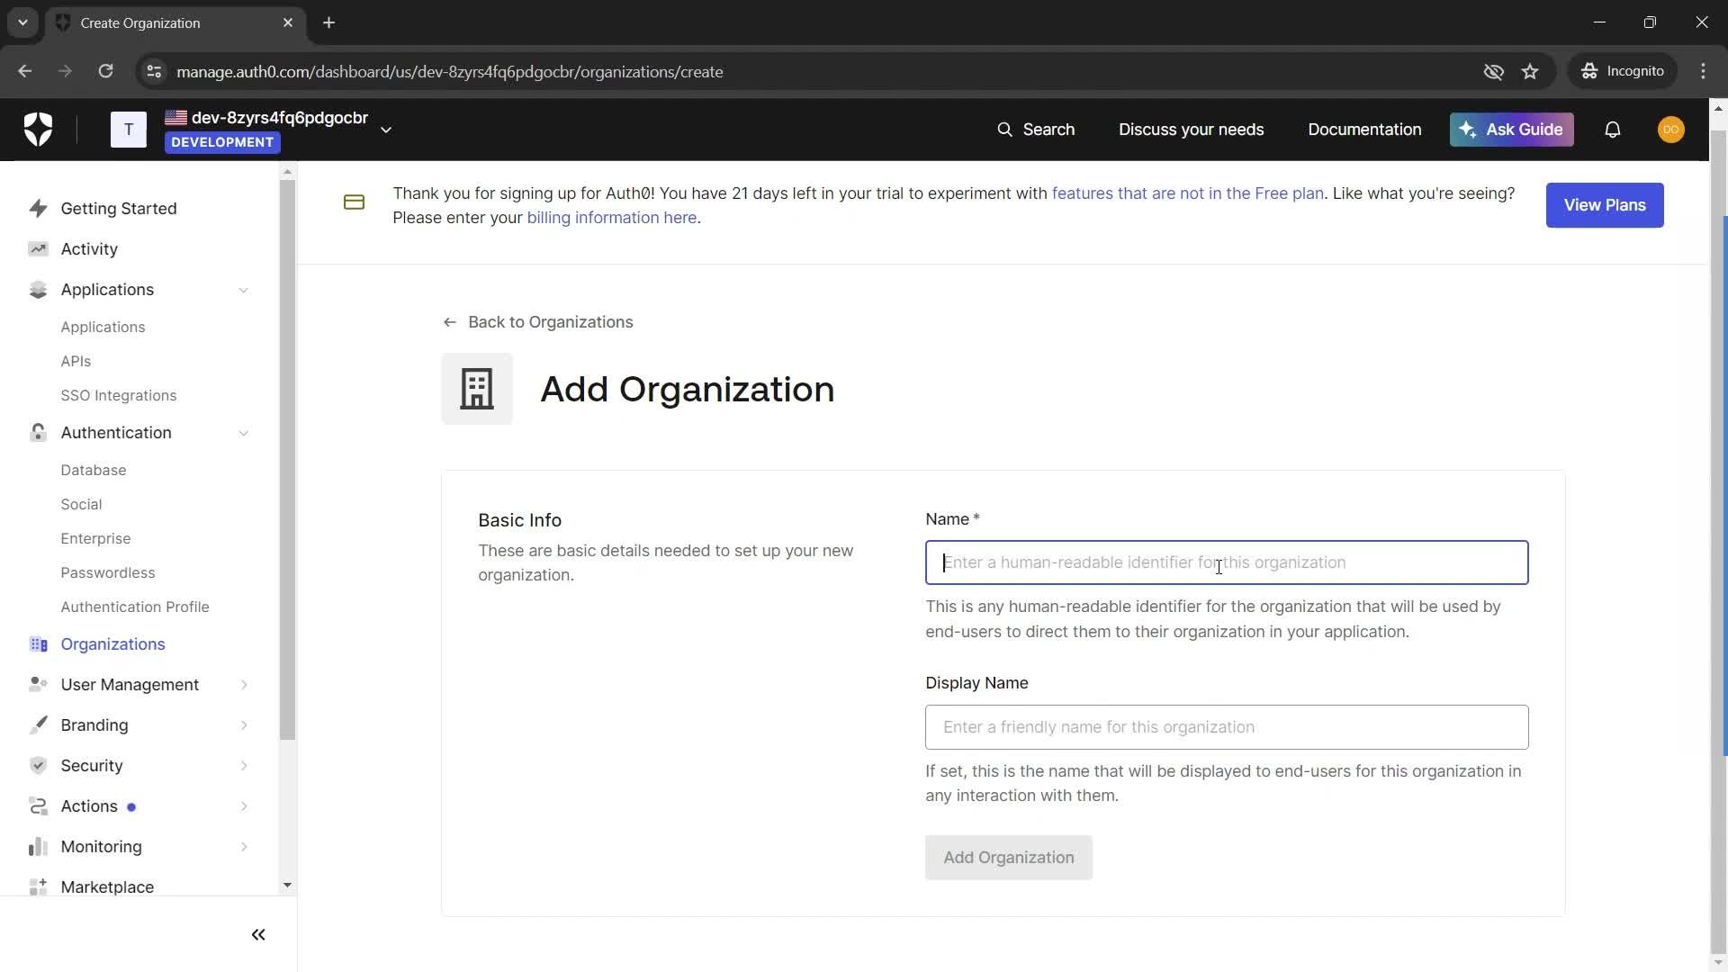Open features not in Free plan link
Screen dimensions: 1728x972
[1187, 193]
